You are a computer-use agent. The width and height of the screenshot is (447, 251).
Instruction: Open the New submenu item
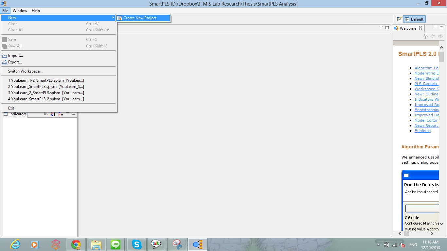[x=59, y=18]
